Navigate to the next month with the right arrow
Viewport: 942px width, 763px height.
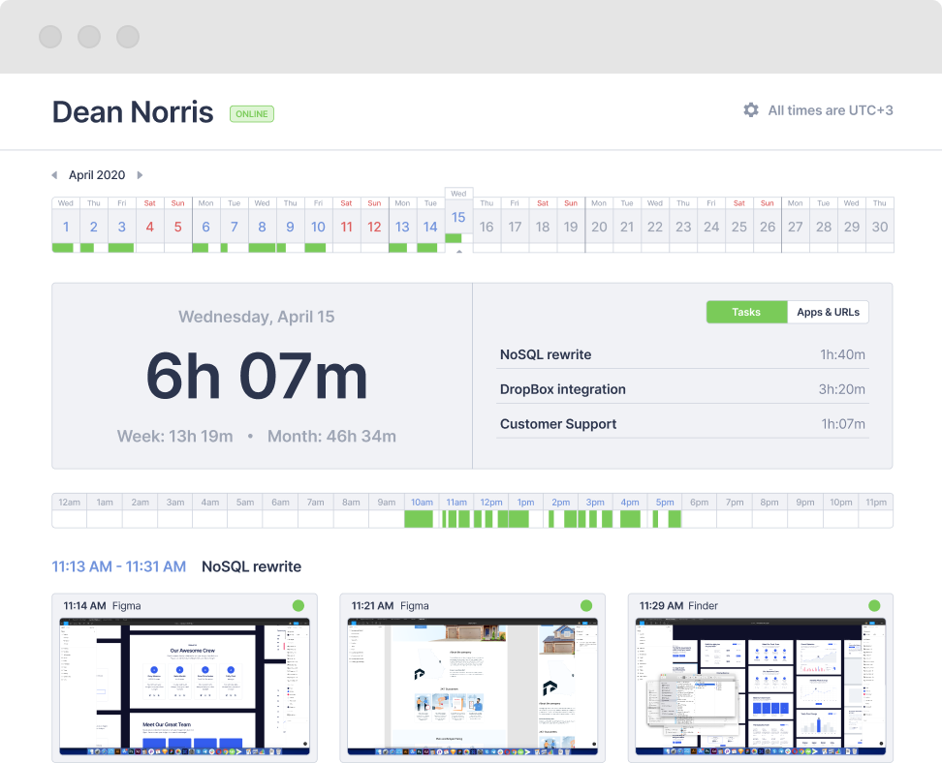139,174
